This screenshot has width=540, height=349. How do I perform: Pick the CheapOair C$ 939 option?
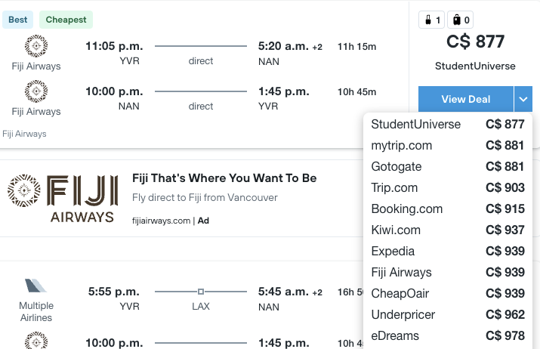click(448, 294)
